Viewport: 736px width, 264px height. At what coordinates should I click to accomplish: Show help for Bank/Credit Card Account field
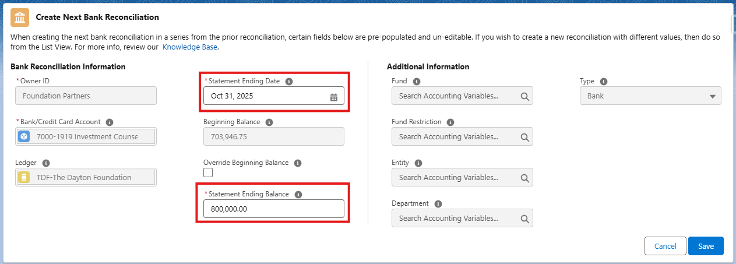pos(110,122)
